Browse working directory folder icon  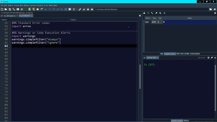pos(211,9)
